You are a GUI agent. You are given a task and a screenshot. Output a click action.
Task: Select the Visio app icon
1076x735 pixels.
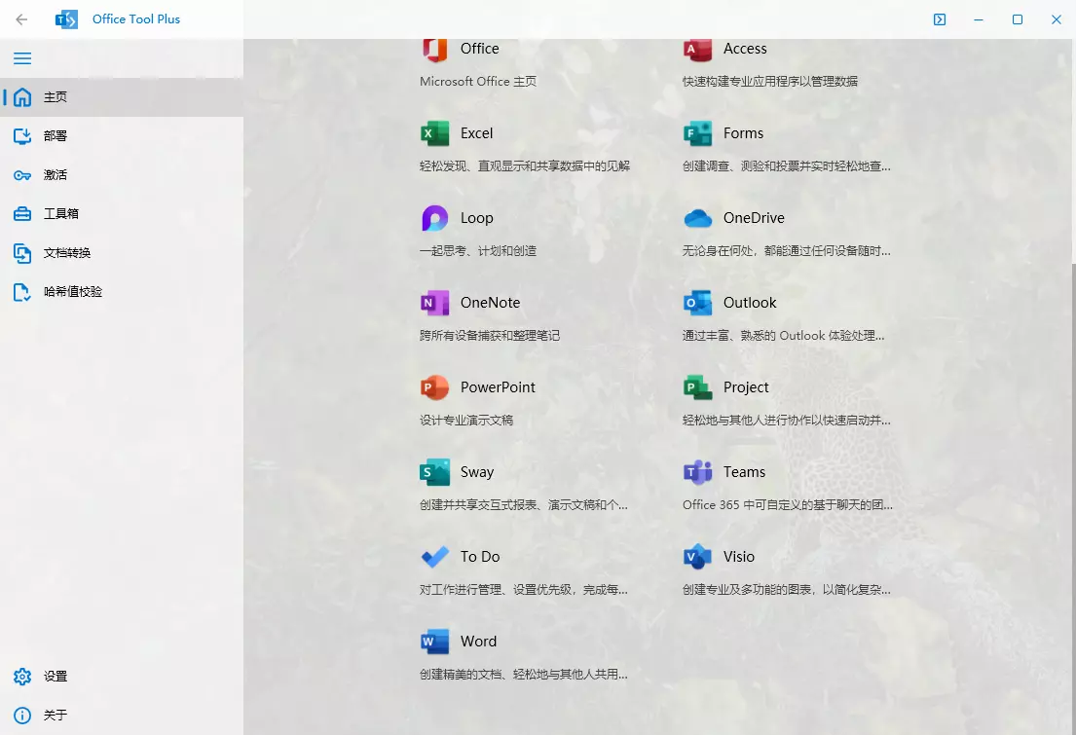[697, 557]
